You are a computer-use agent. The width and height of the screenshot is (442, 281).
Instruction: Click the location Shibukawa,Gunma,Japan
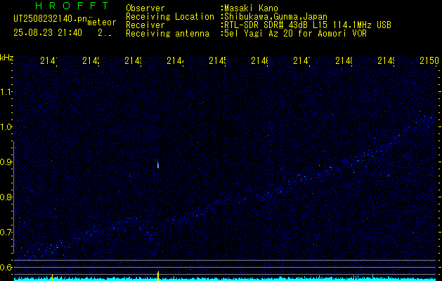coord(275,17)
